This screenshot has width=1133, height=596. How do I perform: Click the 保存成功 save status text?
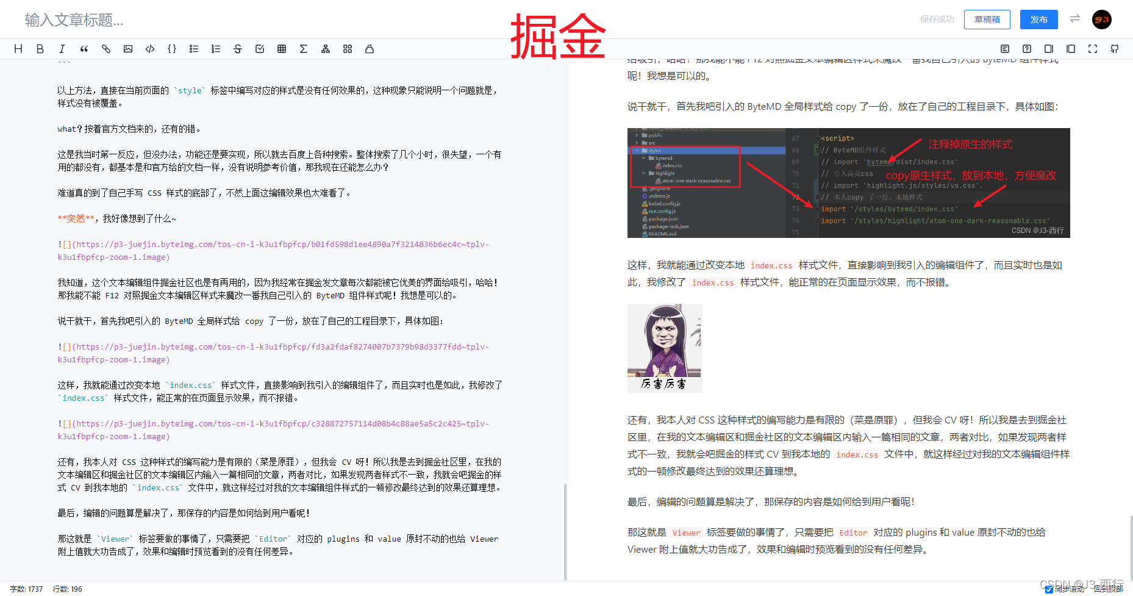tap(937, 20)
